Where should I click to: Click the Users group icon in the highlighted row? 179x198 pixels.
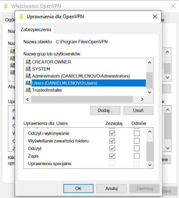[28, 83]
